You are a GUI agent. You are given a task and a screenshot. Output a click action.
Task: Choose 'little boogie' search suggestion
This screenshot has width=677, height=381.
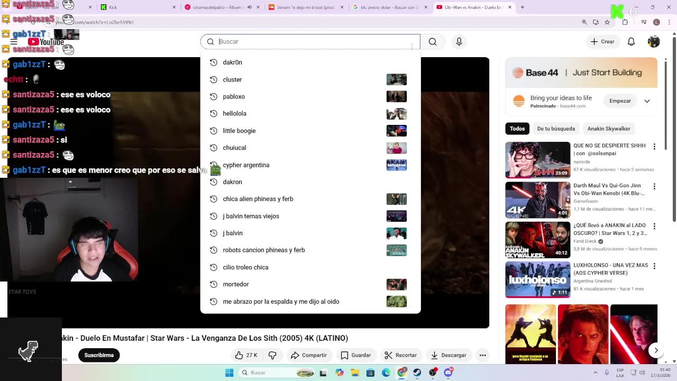[x=310, y=131]
